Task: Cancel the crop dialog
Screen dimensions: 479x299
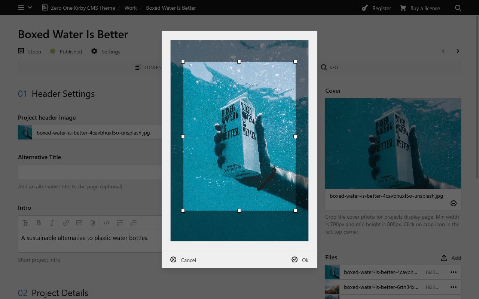Action: click(x=183, y=260)
